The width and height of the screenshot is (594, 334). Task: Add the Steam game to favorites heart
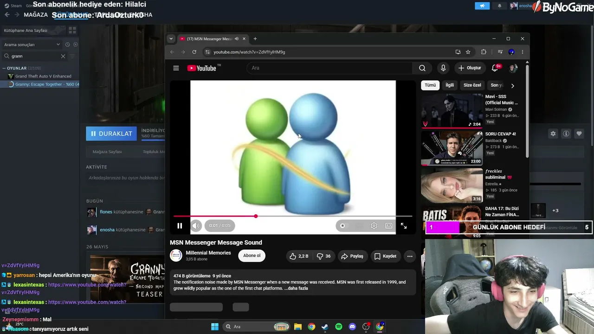click(579, 134)
